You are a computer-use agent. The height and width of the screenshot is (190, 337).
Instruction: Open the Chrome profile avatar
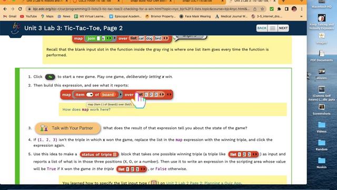pyautogui.click(x=294, y=9)
